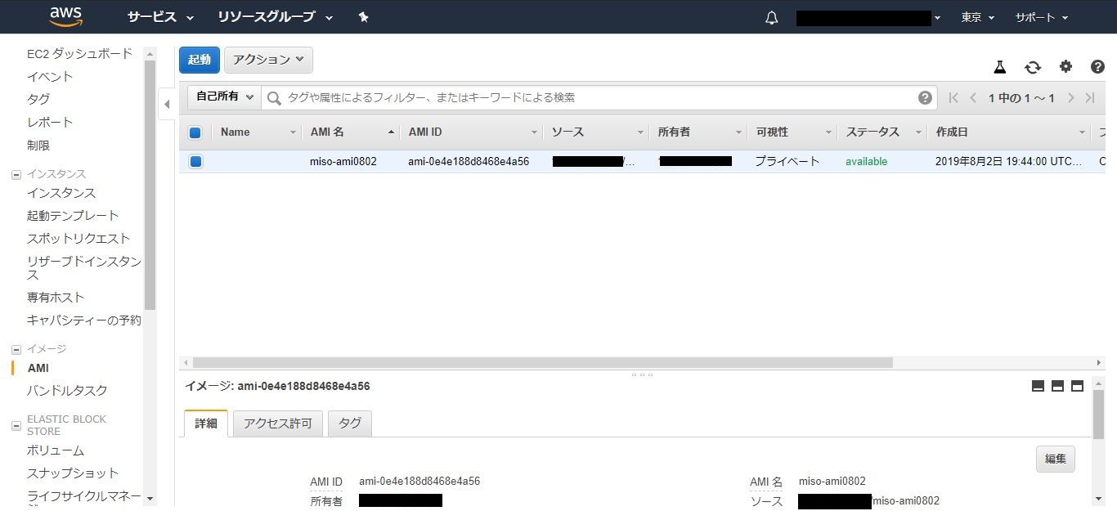Collapse the インスタンス sidebar section

[16, 174]
